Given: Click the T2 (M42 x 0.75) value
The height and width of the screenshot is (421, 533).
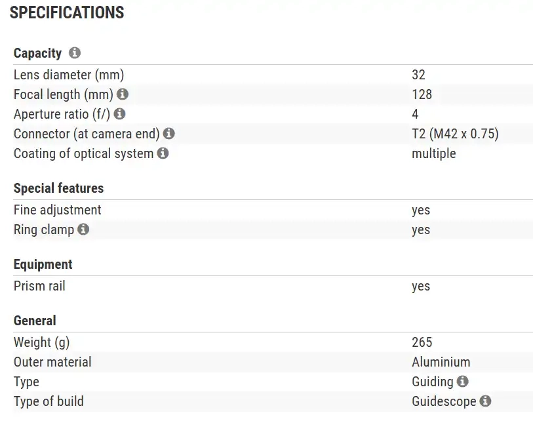Looking at the screenshot, I should 455,134.
